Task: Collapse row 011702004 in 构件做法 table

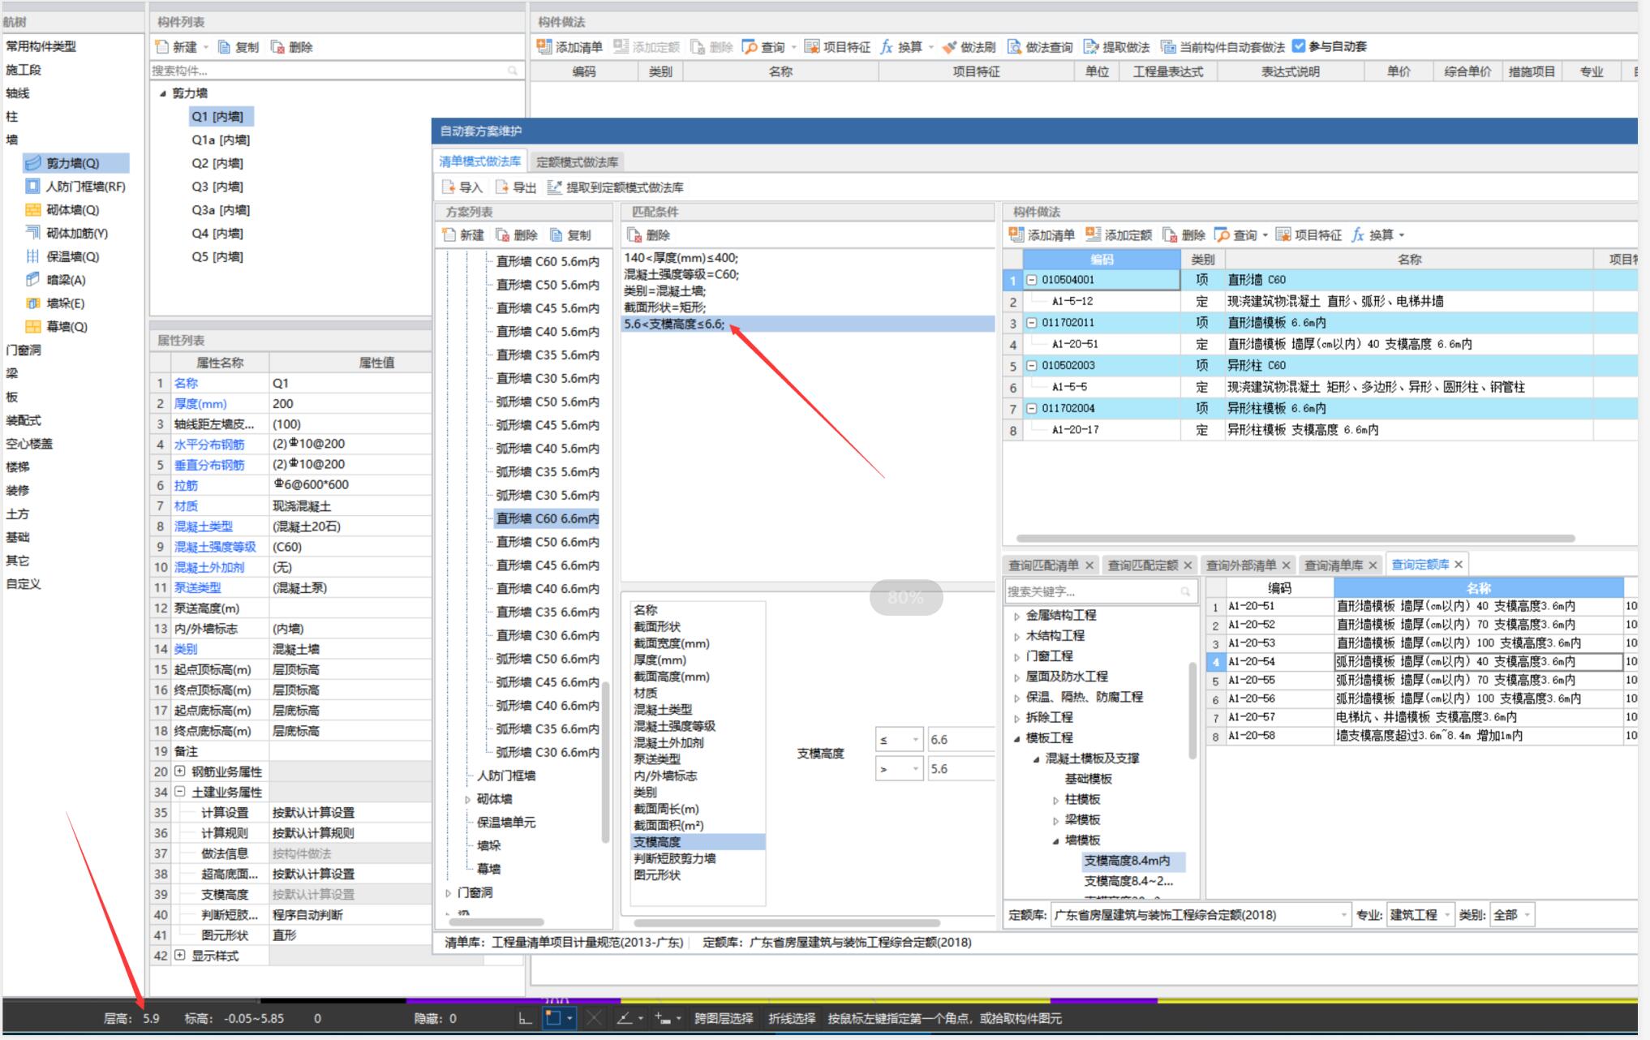Action: point(1032,408)
